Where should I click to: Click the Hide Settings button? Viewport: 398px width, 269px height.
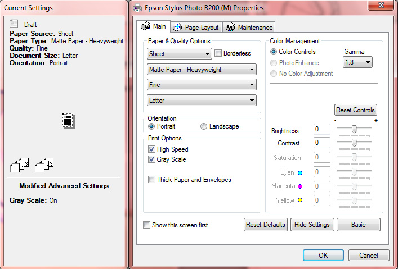312,225
